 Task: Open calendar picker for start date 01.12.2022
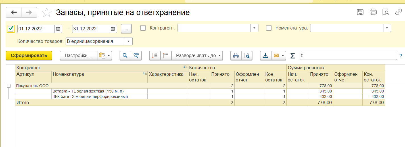tap(58, 29)
